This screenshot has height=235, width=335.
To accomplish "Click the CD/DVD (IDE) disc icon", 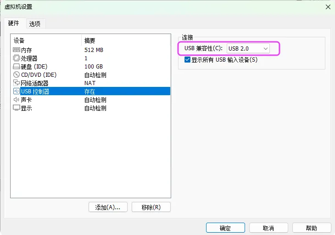I will click(x=17, y=75).
